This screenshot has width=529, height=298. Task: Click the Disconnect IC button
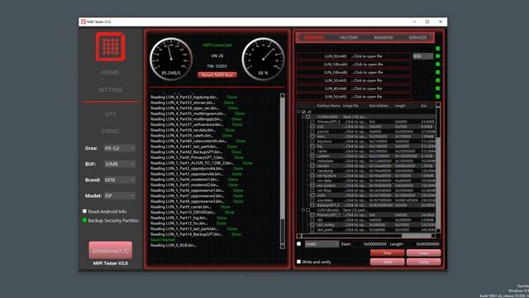110,250
